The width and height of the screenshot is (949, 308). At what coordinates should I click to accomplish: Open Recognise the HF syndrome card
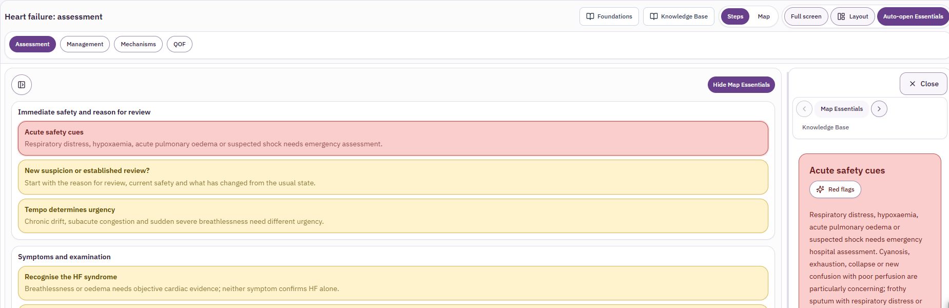pyautogui.click(x=393, y=283)
